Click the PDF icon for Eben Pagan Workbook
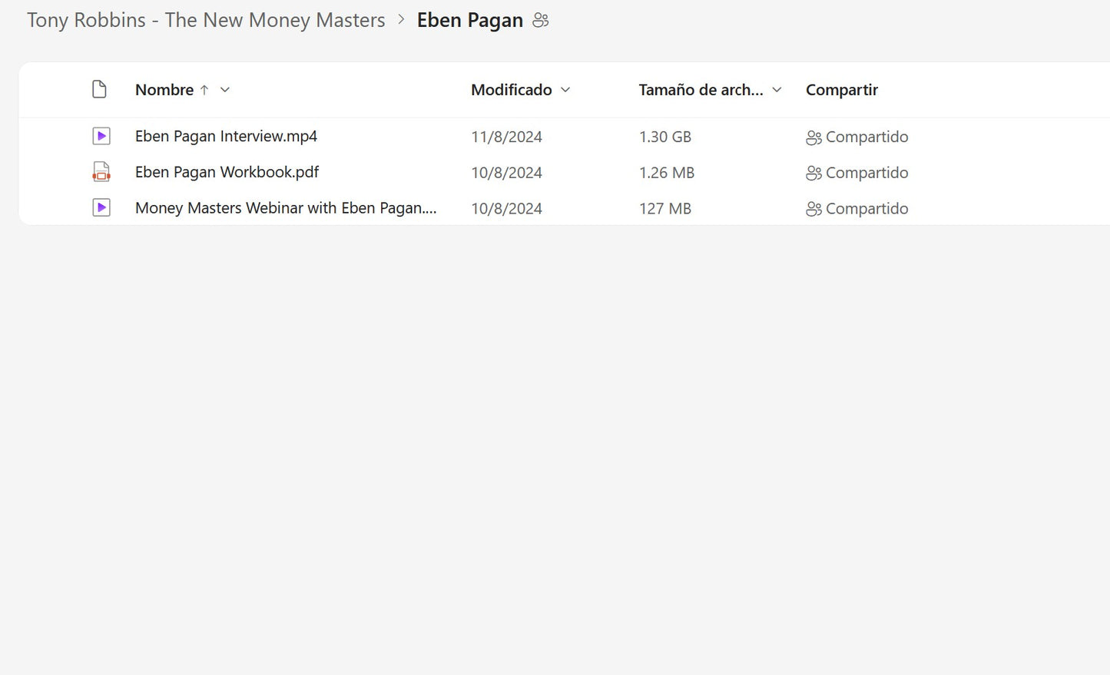Screen dimensions: 1110x675 coord(101,172)
